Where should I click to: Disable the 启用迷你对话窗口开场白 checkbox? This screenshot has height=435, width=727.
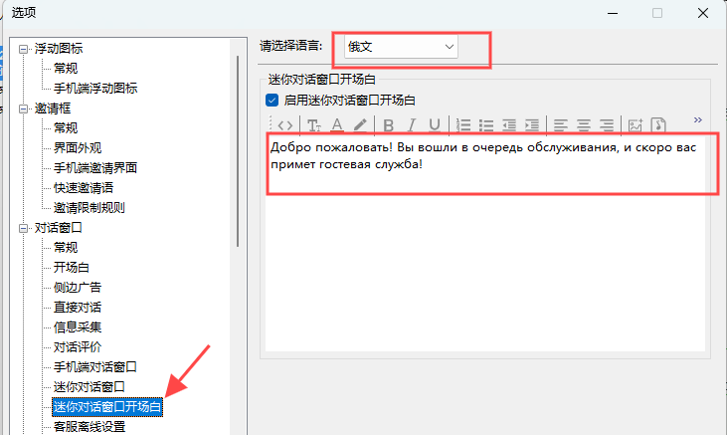272,101
